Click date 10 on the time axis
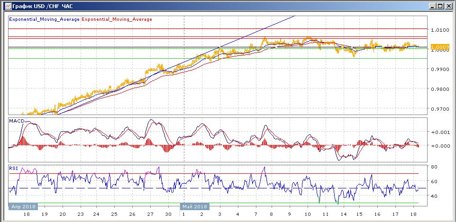456x222 pixels. (x=308, y=214)
